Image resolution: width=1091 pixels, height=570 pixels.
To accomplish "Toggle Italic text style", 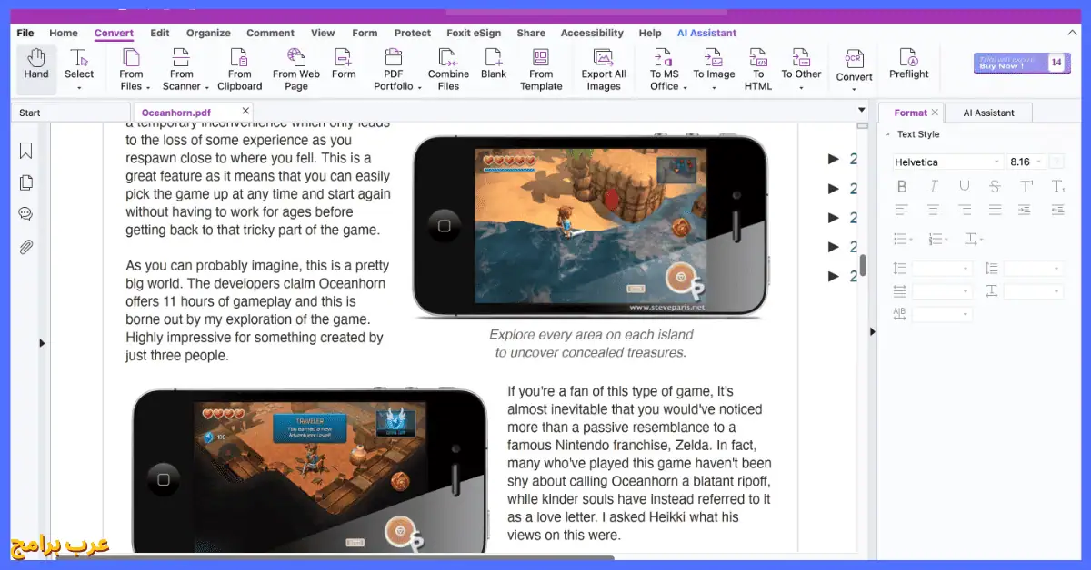I will point(933,187).
